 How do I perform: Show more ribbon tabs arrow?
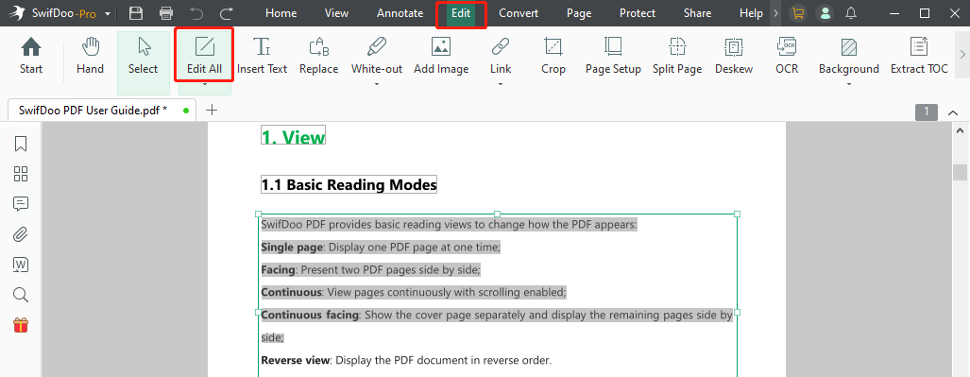coord(775,13)
